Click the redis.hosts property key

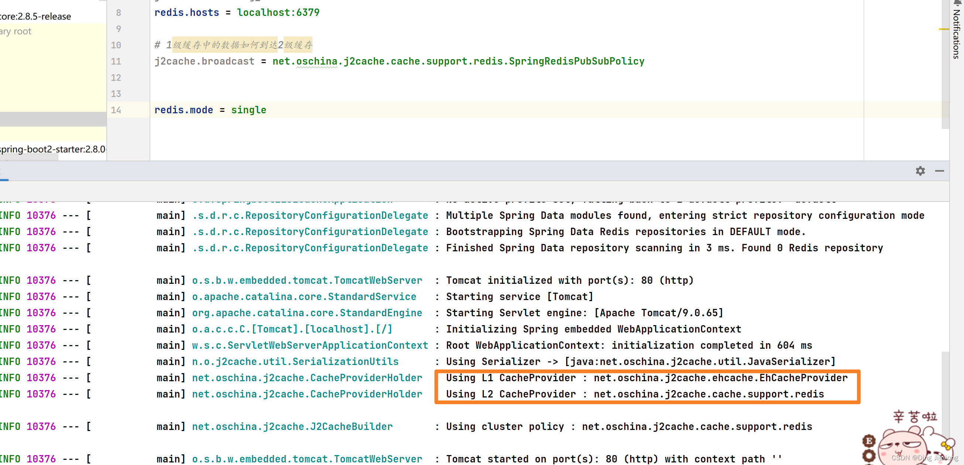click(x=187, y=13)
